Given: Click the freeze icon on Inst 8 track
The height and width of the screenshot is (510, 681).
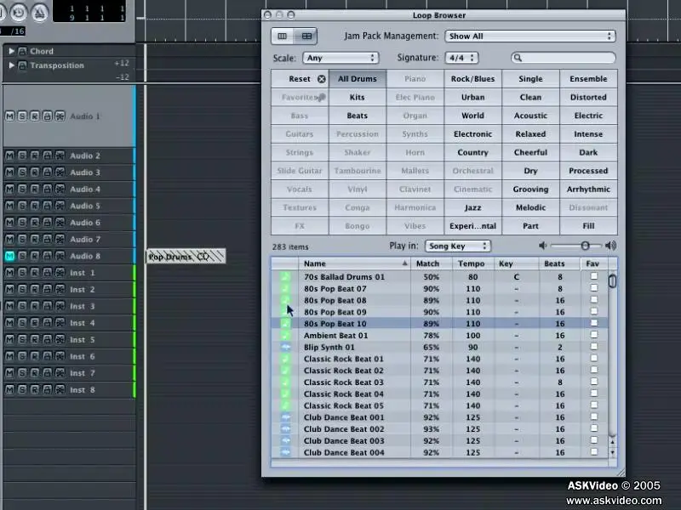Looking at the screenshot, I should point(60,390).
